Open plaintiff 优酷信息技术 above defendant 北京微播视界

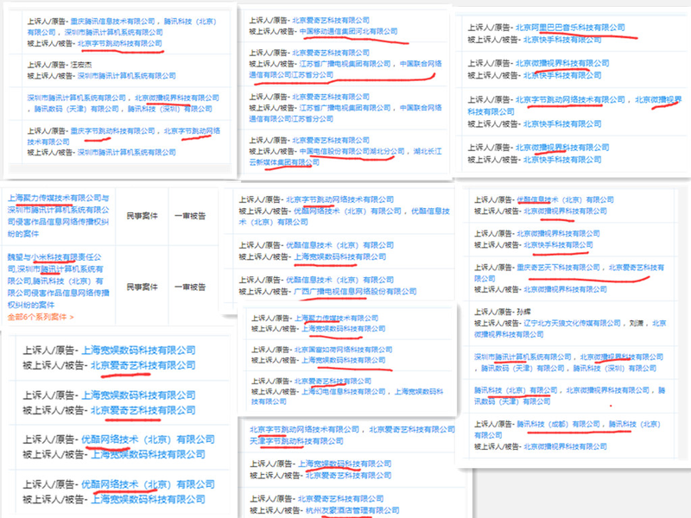565,199
